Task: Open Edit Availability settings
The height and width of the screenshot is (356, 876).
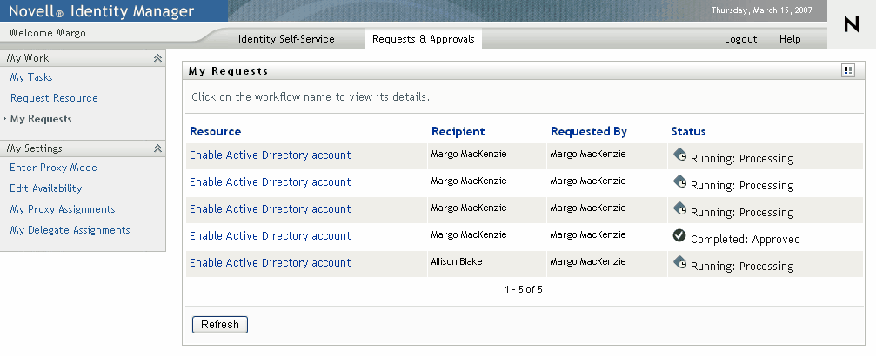Action: pos(45,188)
